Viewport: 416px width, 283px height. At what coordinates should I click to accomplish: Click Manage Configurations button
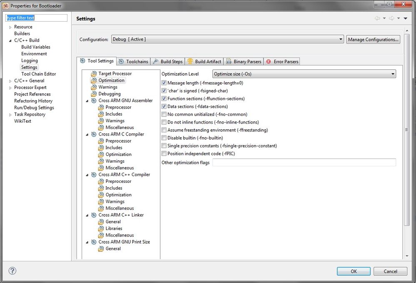(373, 39)
